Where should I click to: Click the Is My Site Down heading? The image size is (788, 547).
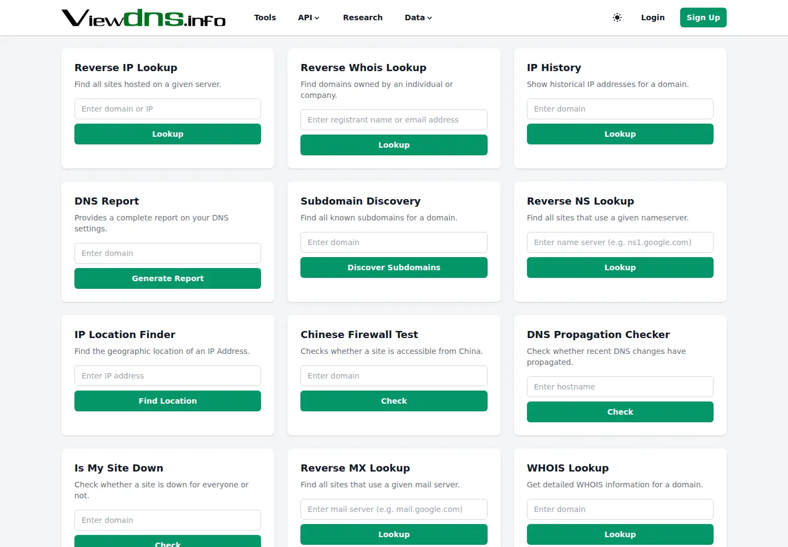pyautogui.click(x=119, y=468)
